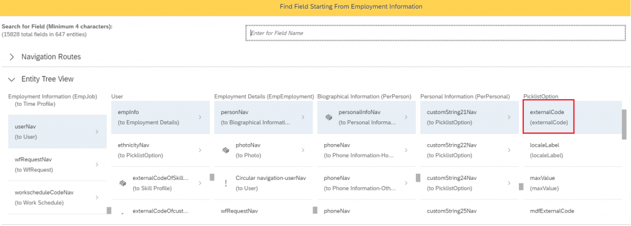The width and height of the screenshot is (631, 226).
Task: Click the stack icon beside externalCodeOfSkill
Action: point(123,183)
